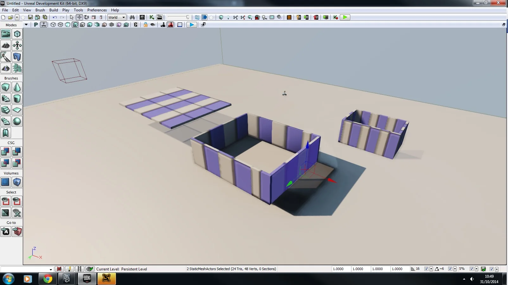
Task: Open Kismet with the green K icon
Action: (x=152, y=17)
